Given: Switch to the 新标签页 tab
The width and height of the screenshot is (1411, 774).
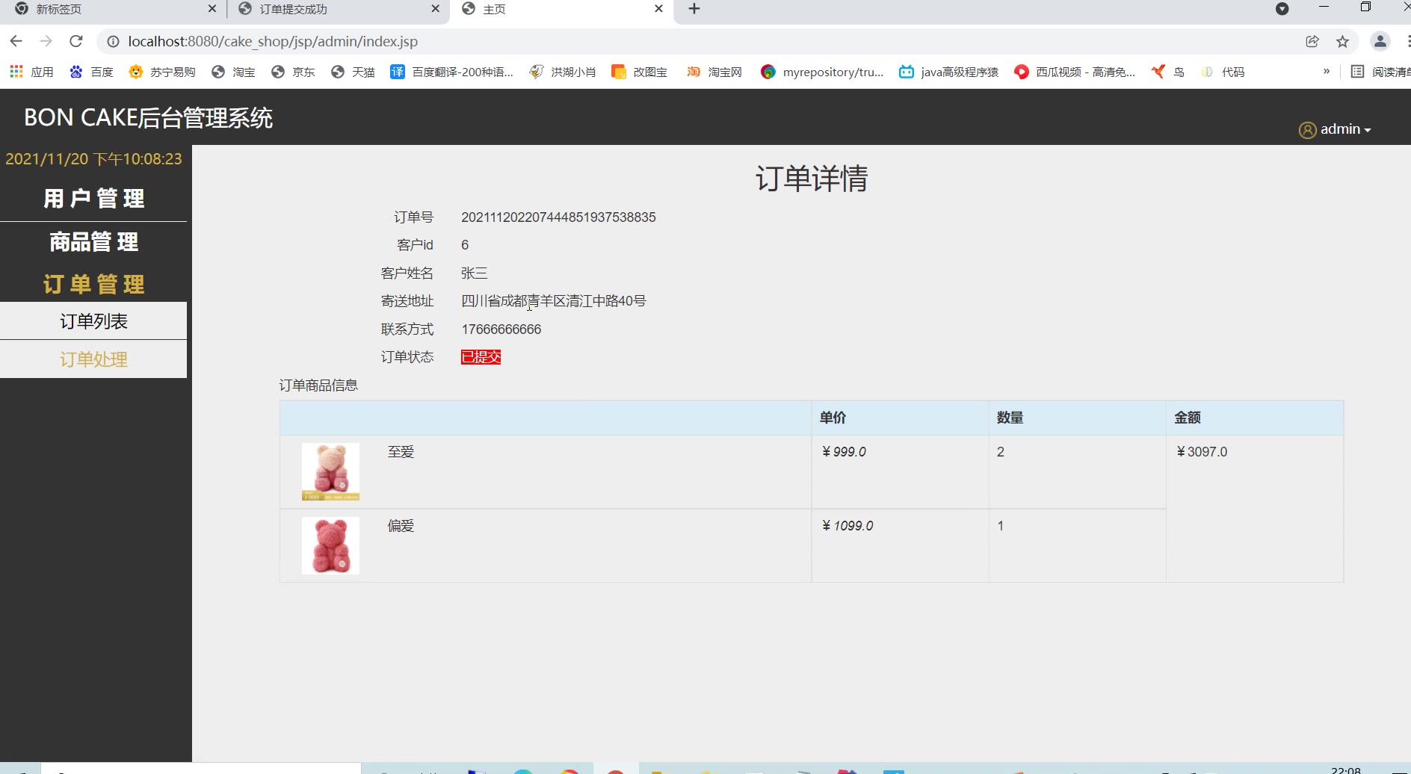Looking at the screenshot, I should 112,9.
